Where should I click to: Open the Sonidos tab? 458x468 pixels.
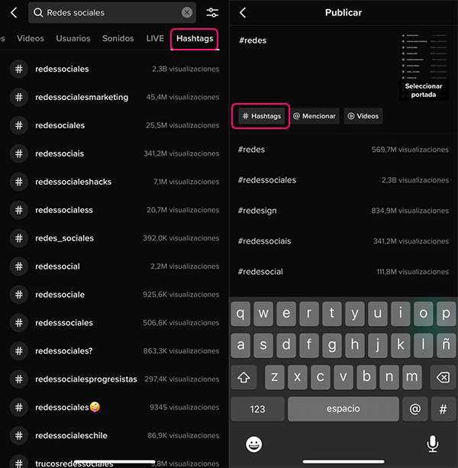pyautogui.click(x=118, y=38)
